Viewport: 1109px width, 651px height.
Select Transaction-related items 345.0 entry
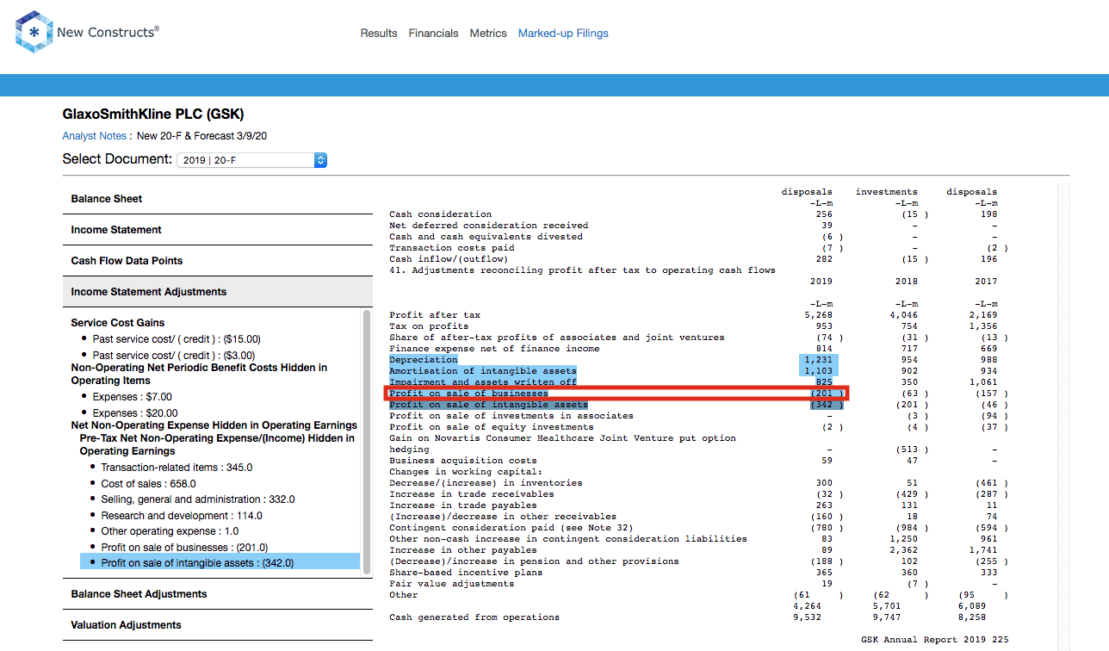[x=177, y=468]
